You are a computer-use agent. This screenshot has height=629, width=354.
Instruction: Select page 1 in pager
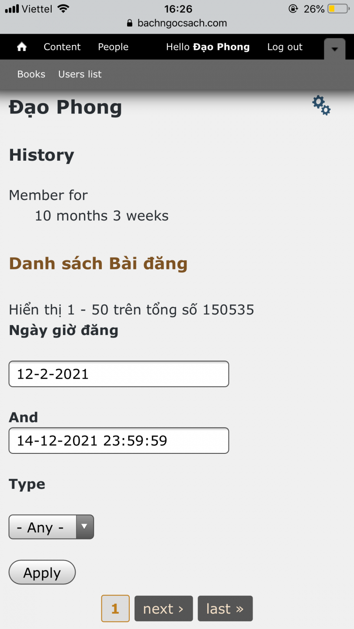point(115,608)
